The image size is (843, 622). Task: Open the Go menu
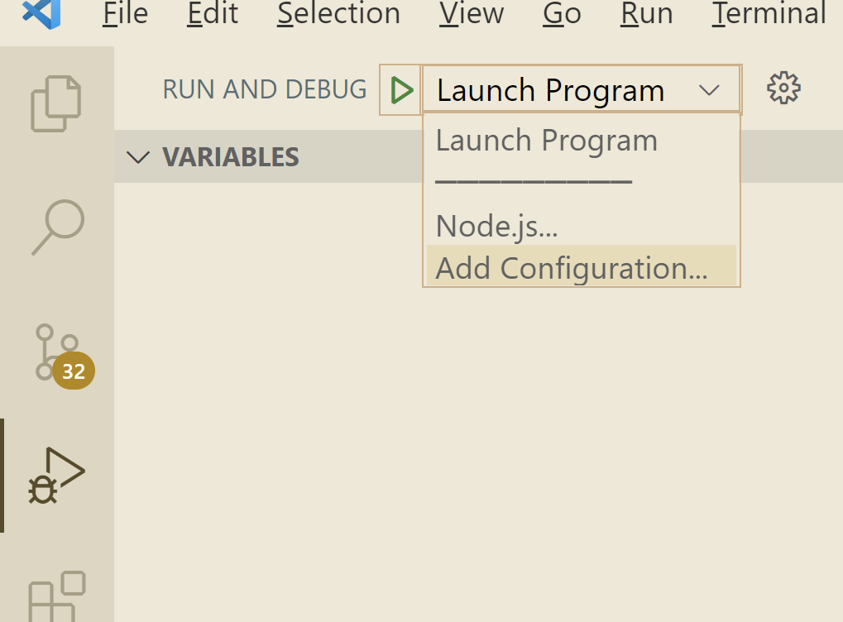coord(562,13)
